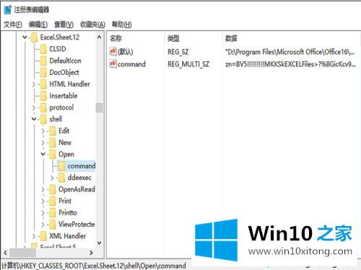Click horizontal scrollbar left arrow
This screenshot has width=361, height=270.
pyautogui.click(x=6, y=253)
